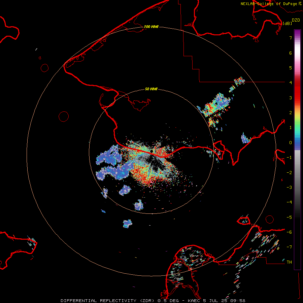Click the DZD product label
The width and height of the screenshot is (303, 303).
[296, 20]
